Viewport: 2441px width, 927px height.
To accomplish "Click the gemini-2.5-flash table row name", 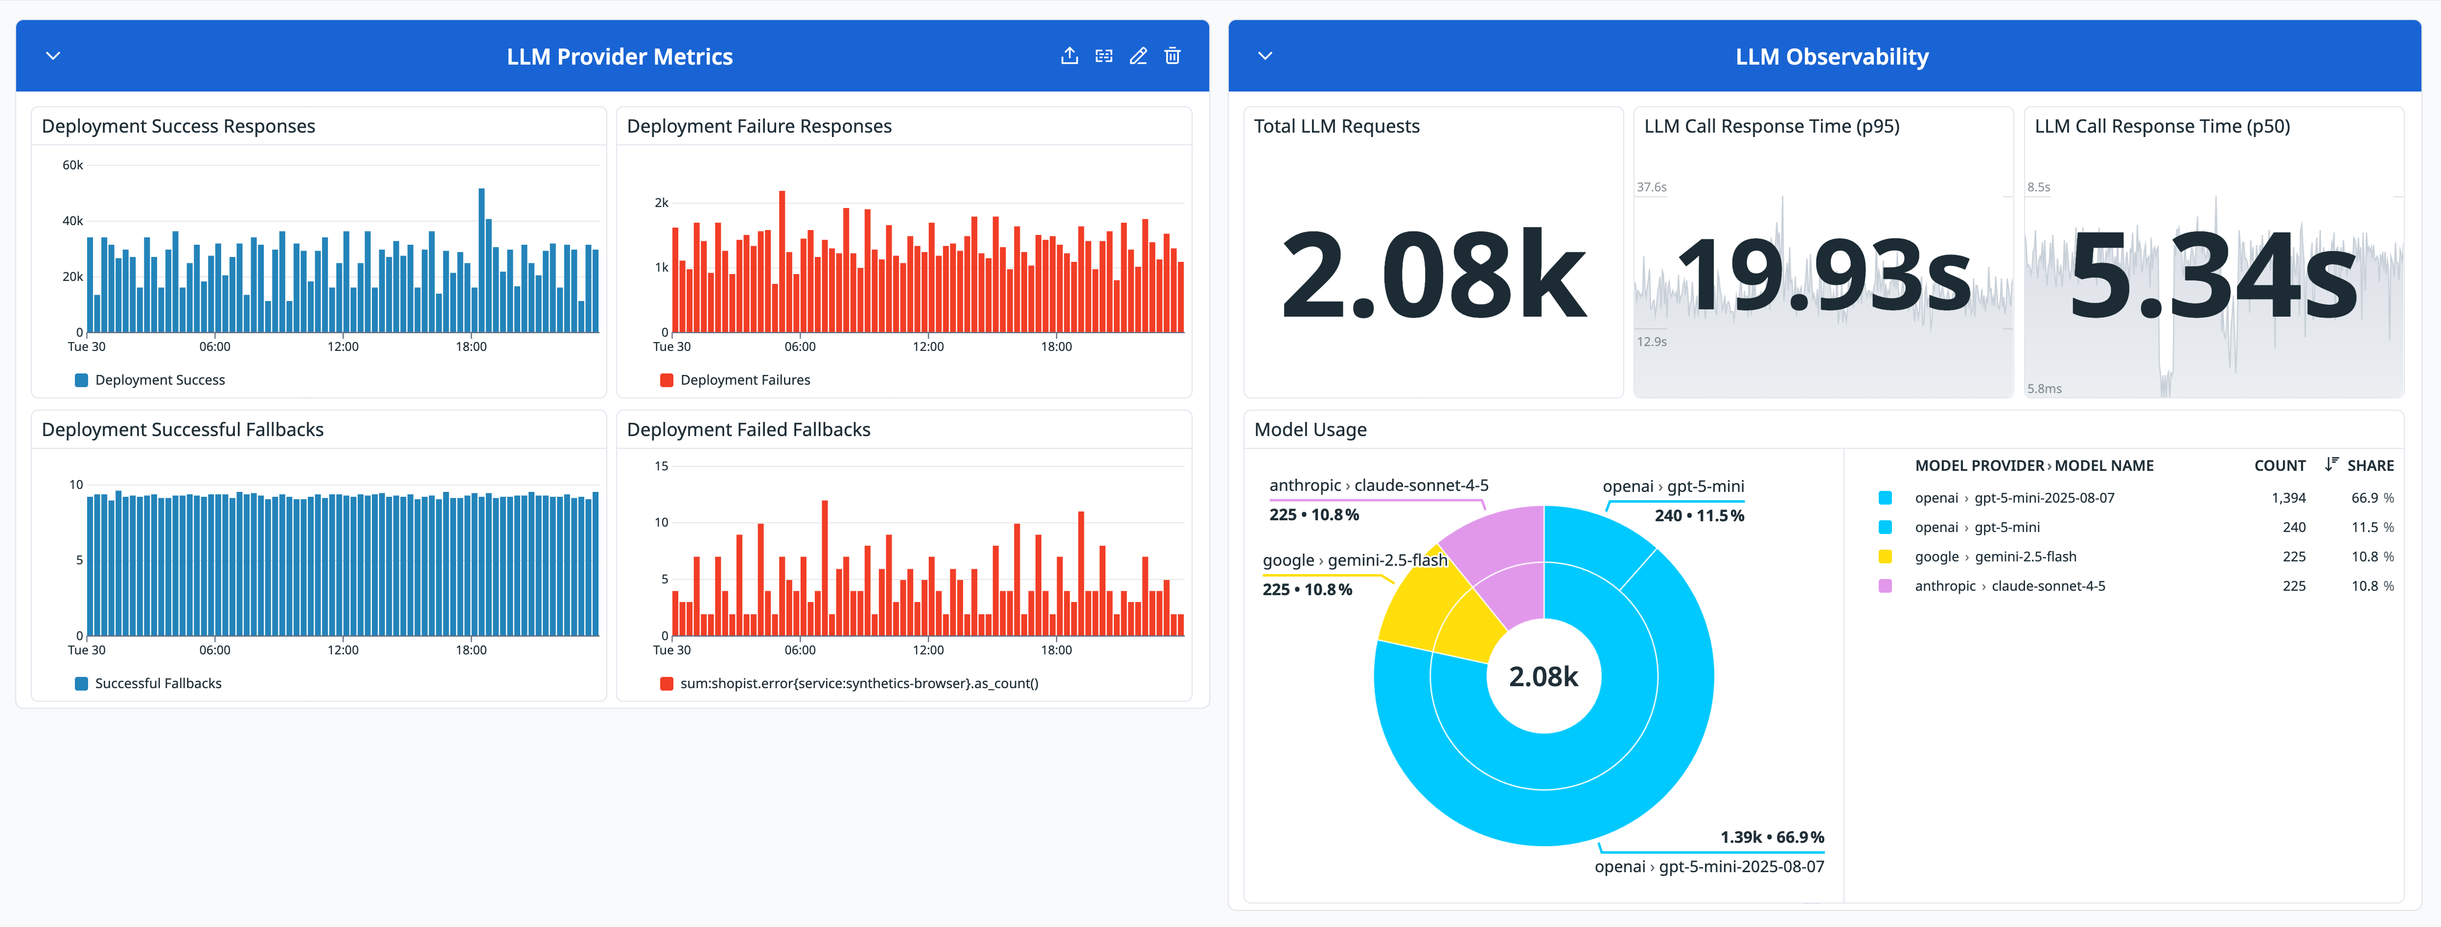I will coord(1995,556).
